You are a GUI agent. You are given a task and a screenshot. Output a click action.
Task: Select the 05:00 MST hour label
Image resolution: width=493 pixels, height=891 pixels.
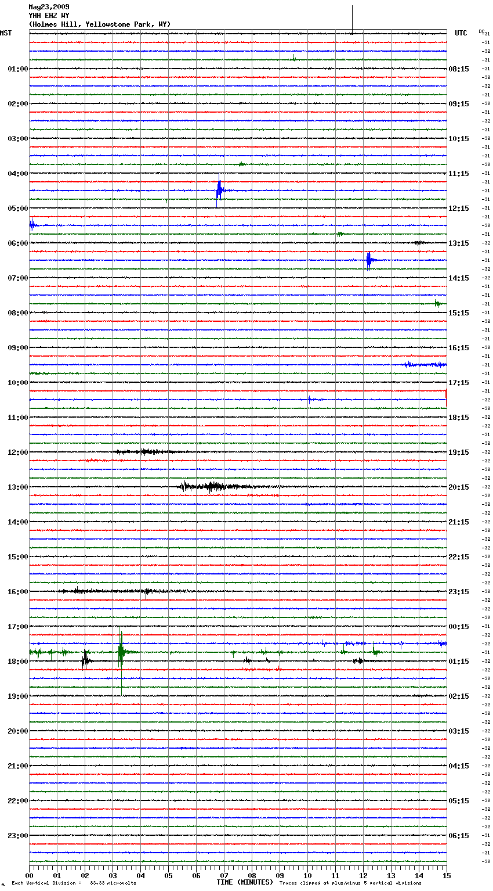coord(17,209)
